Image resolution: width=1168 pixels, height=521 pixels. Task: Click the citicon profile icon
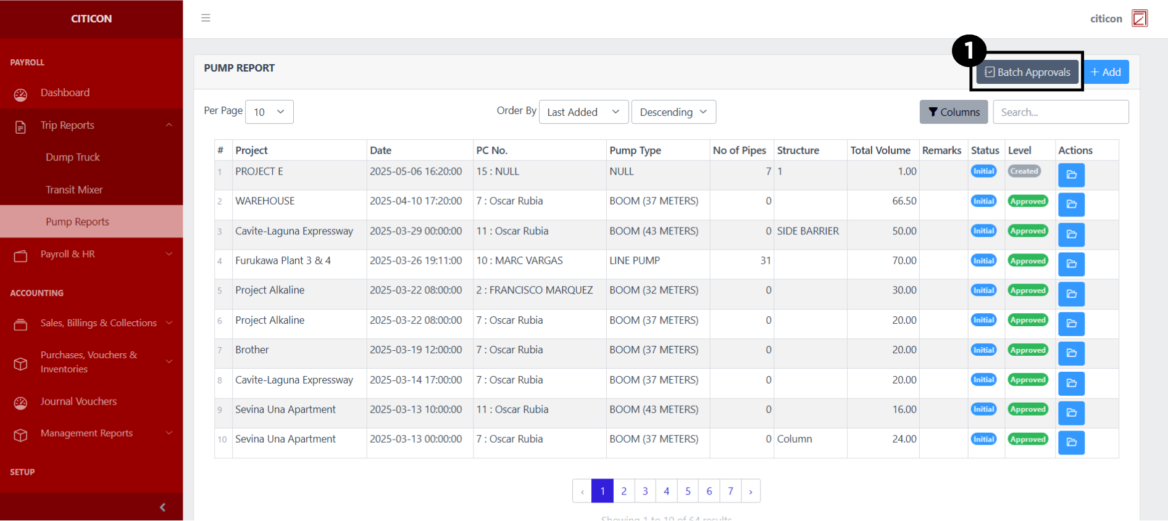click(1139, 18)
